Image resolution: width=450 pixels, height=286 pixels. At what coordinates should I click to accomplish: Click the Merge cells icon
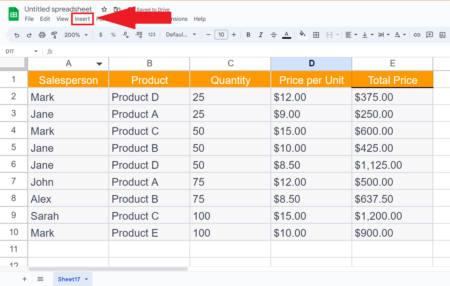click(x=330, y=35)
